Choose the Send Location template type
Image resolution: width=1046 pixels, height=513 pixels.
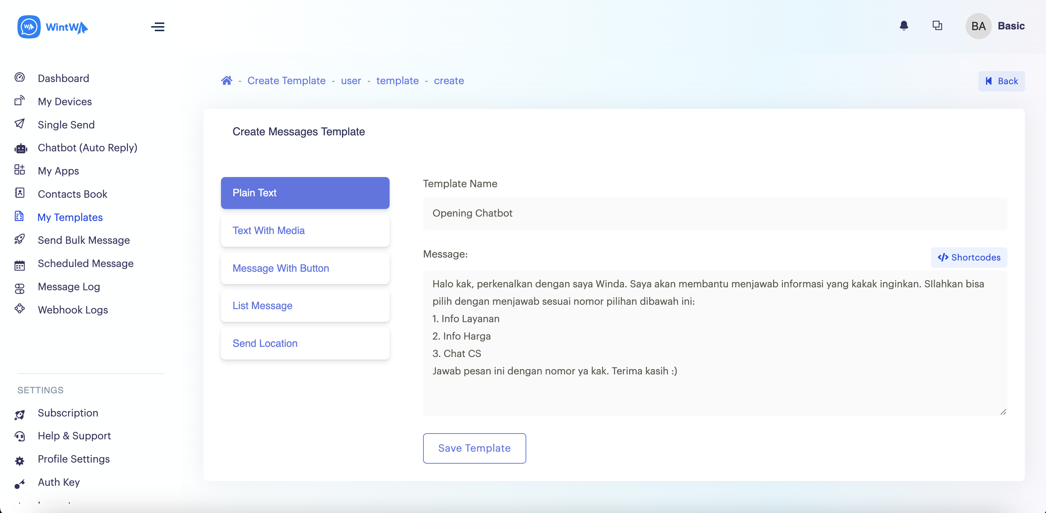point(305,343)
